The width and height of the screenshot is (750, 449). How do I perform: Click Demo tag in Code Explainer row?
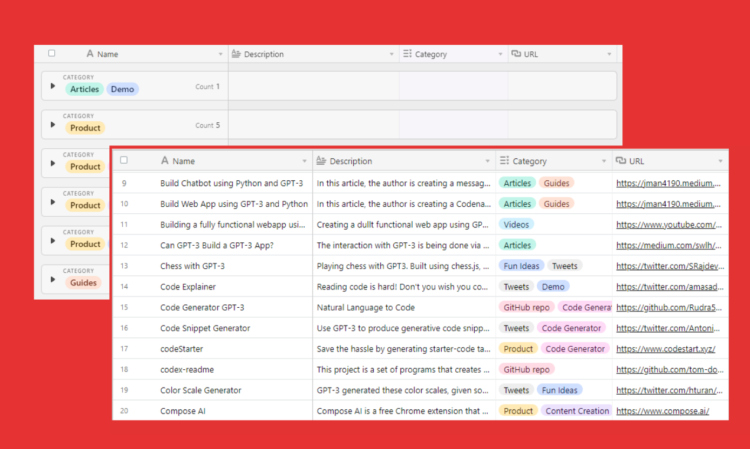point(553,287)
